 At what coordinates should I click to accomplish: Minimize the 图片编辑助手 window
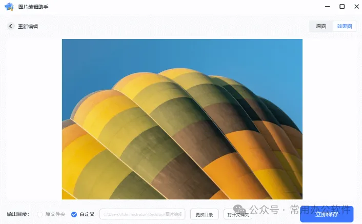click(327, 7)
